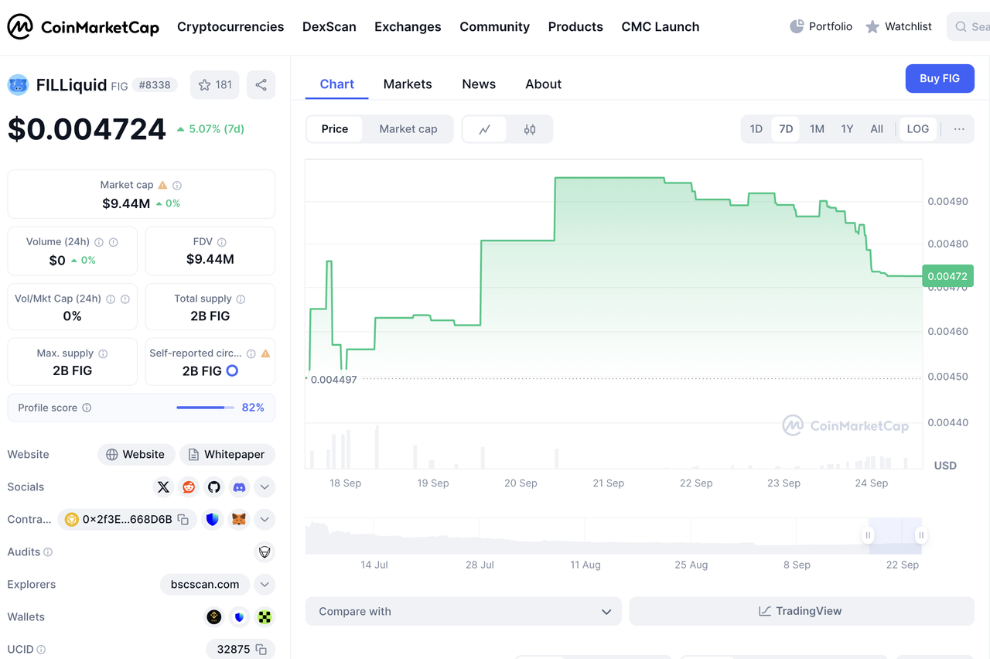Select the candlestick chart type
990x659 pixels.
(530, 129)
